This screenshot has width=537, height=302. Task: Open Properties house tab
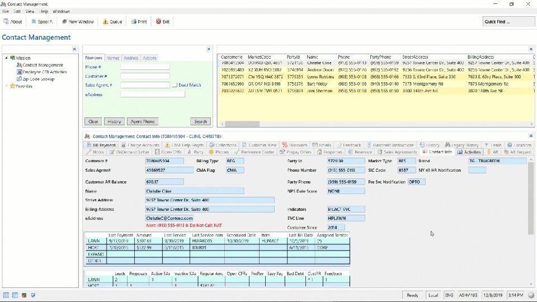330,152
